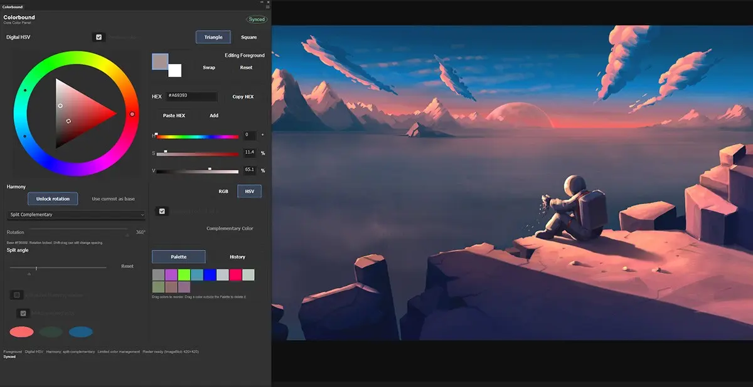Click the red hue marker on the color ring
This screenshot has height=387, width=753.
click(132, 114)
